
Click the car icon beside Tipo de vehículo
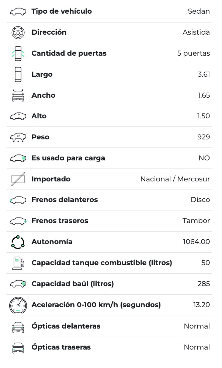pyautogui.click(x=18, y=11)
